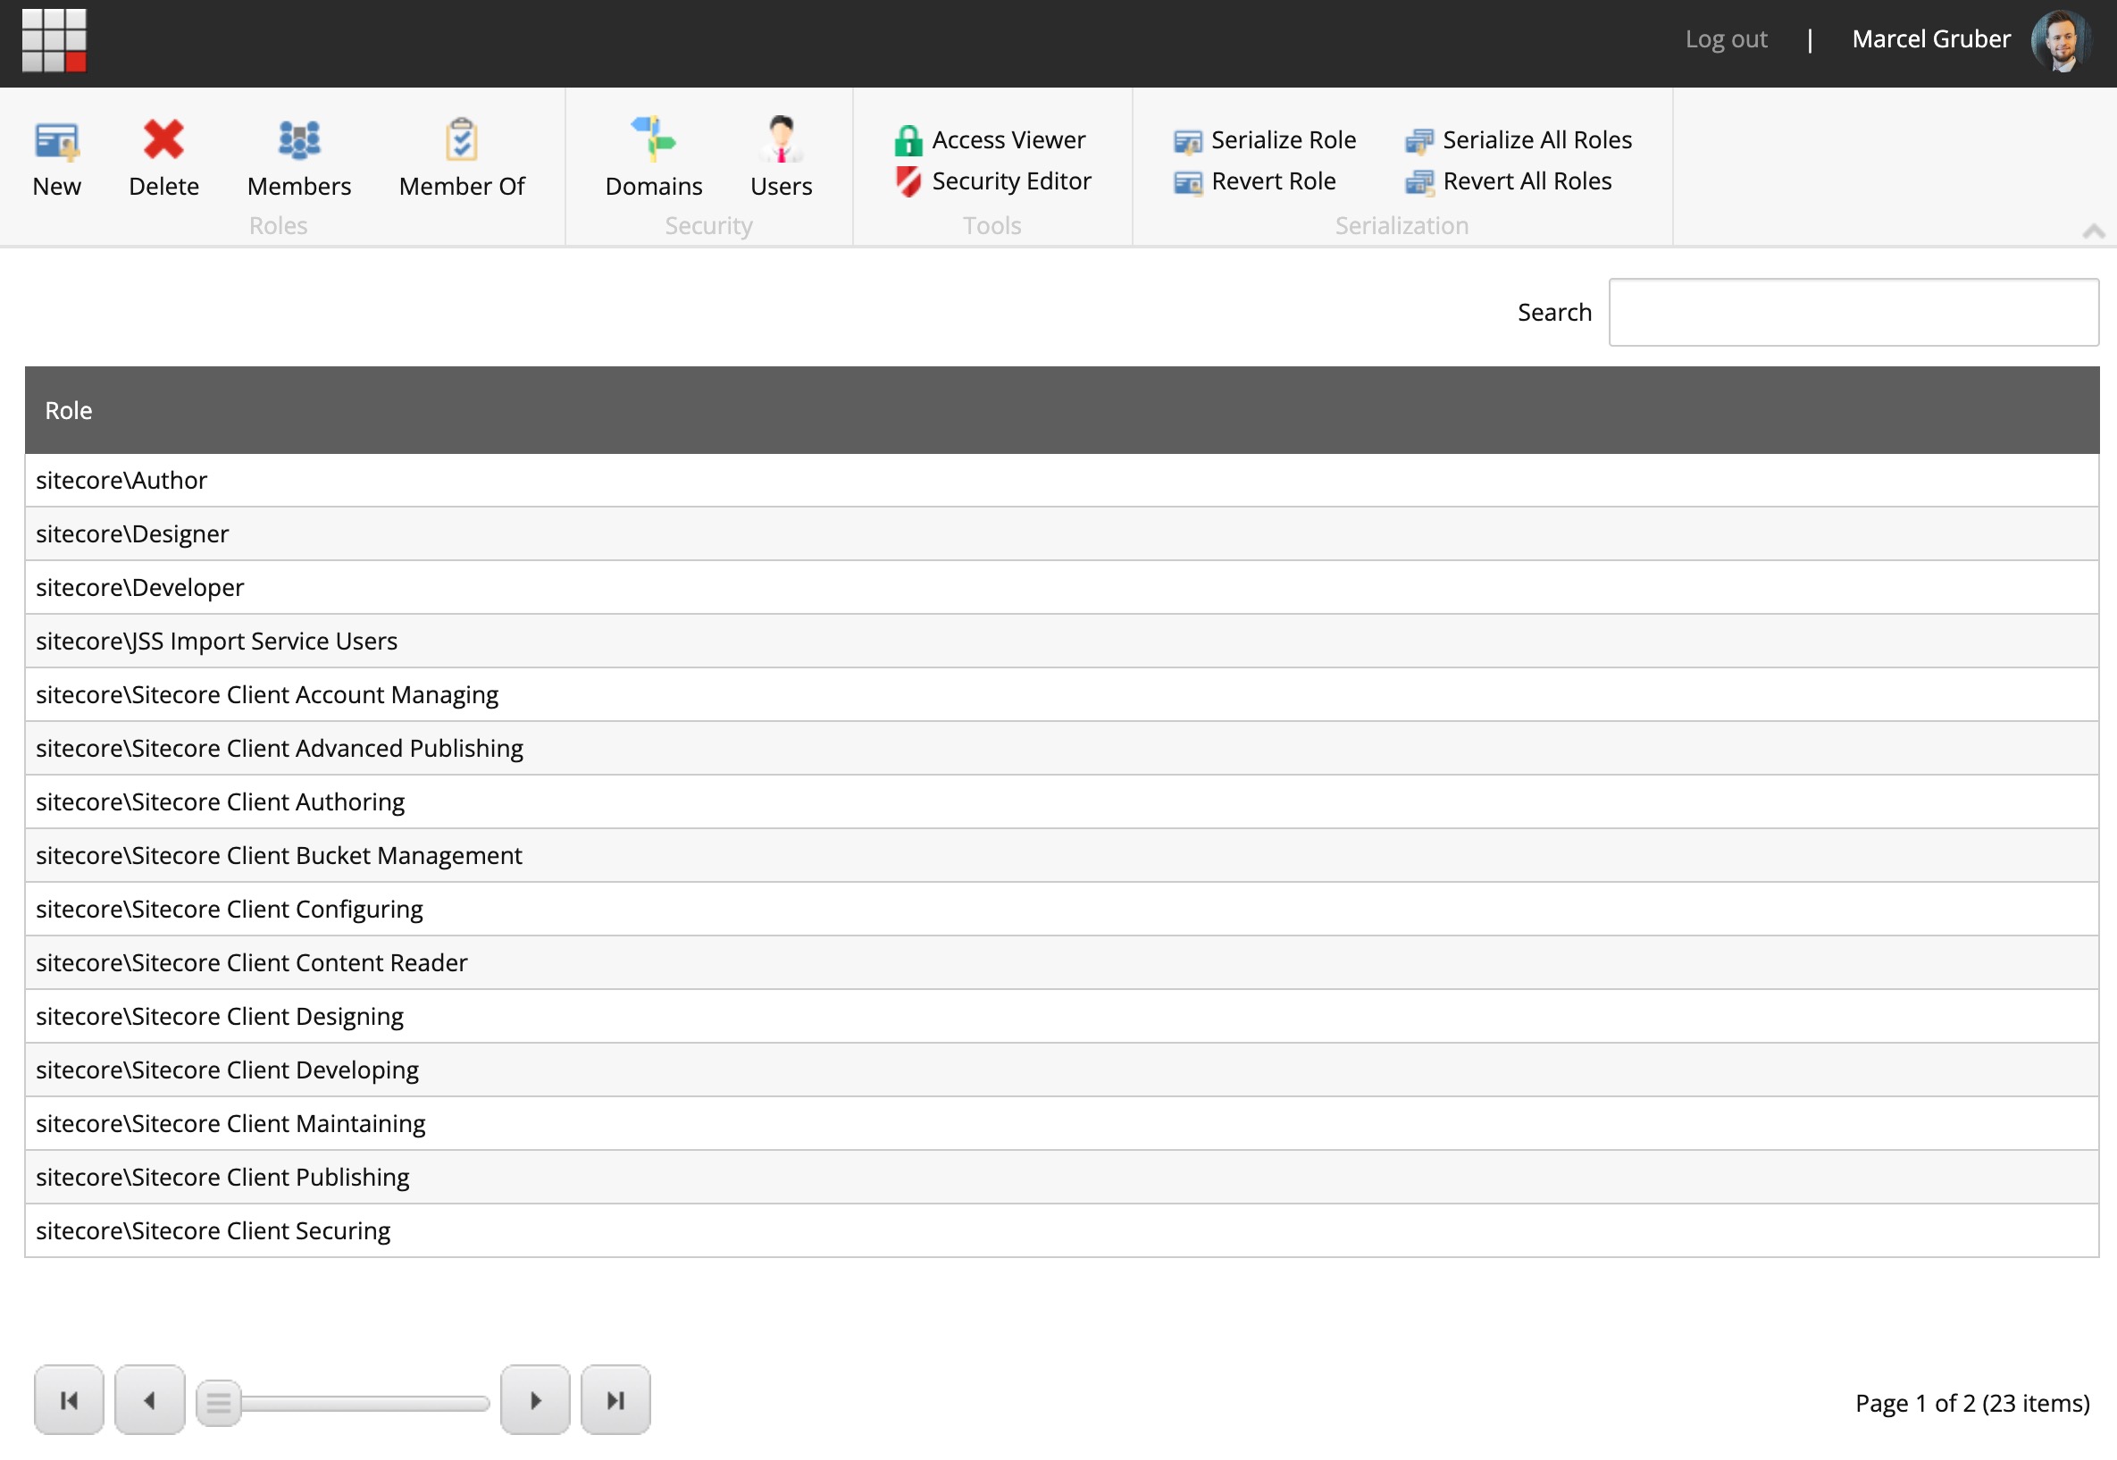Jump to the last page button

[x=615, y=1399]
